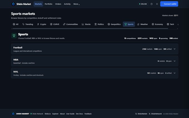Click the Football row title
Screen dimensions: 189x118
click(x=18, y=47)
